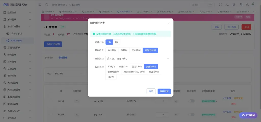Open the floating RTP控制 button
The width and height of the screenshot is (261, 122).
click(x=248, y=115)
